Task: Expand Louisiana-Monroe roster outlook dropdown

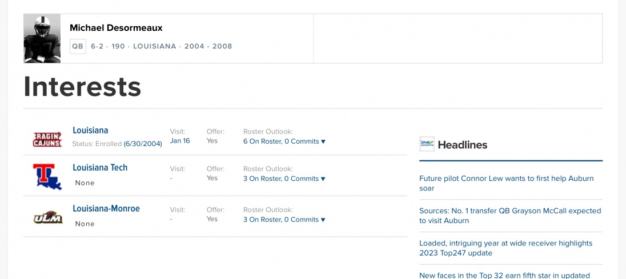Action: [284, 220]
